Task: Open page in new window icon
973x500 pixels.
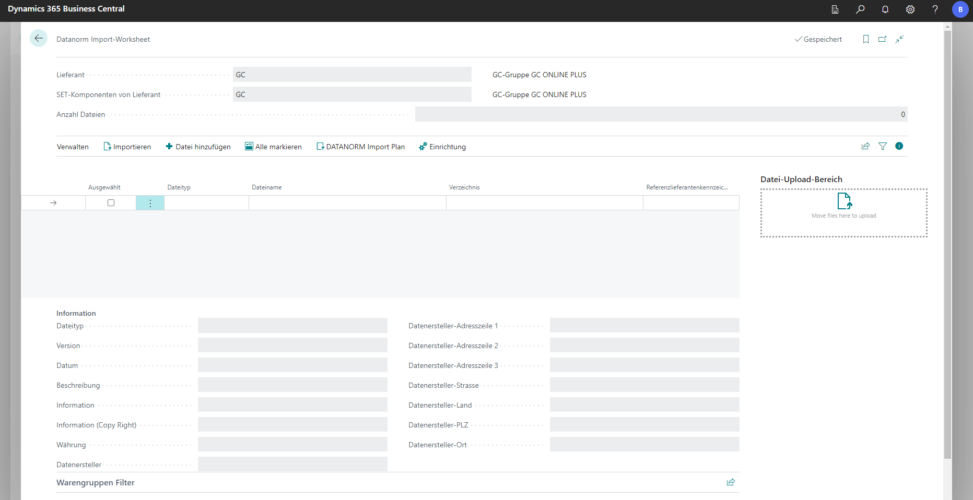Action: click(x=882, y=39)
